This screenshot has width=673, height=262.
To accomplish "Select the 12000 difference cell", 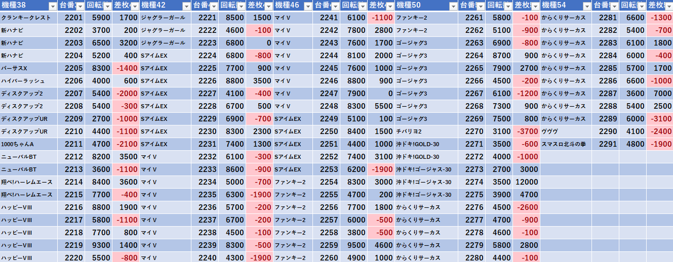I will (x=527, y=182).
